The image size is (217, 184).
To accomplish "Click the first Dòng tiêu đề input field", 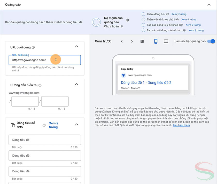I will click(x=45, y=140).
